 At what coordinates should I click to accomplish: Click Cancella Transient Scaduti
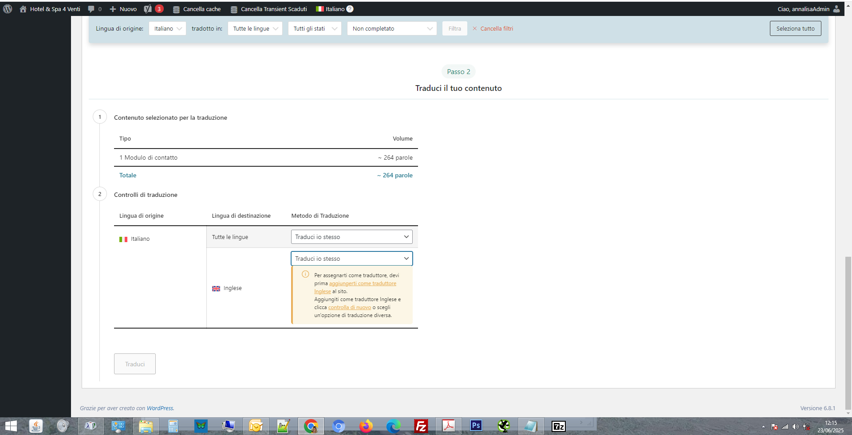point(268,9)
